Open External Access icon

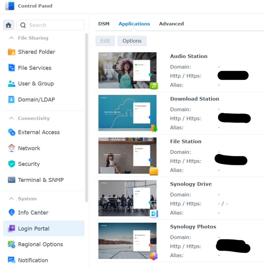(x=12, y=132)
